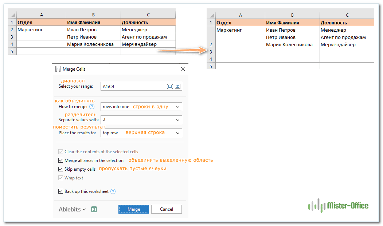Toggle the Skip empty cells checkbox

click(x=61, y=169)
